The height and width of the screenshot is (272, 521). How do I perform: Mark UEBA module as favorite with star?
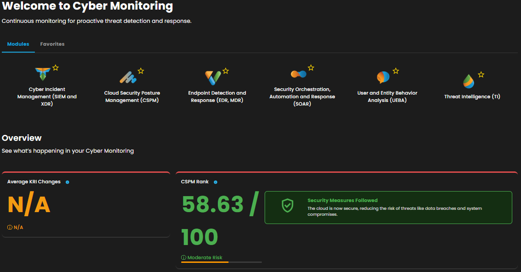(396, 71)
